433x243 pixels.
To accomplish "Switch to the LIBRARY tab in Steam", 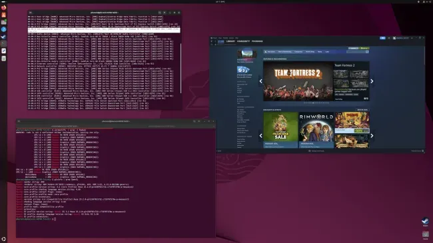I will click(230, 41).
